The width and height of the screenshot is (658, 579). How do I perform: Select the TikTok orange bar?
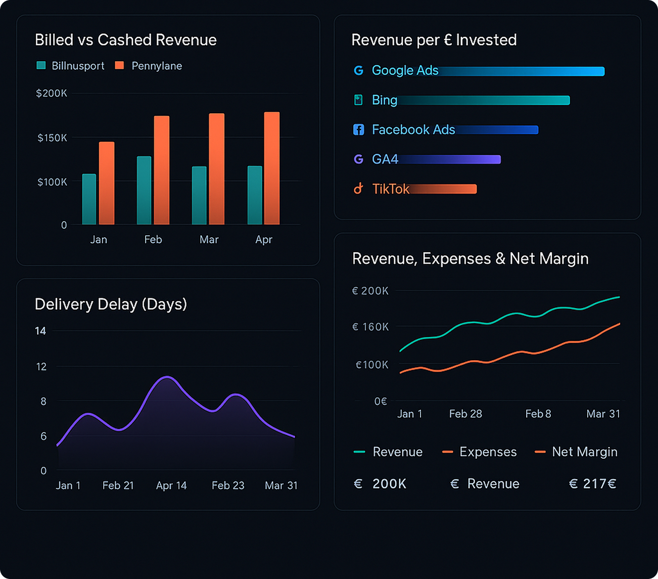(443, 189)
